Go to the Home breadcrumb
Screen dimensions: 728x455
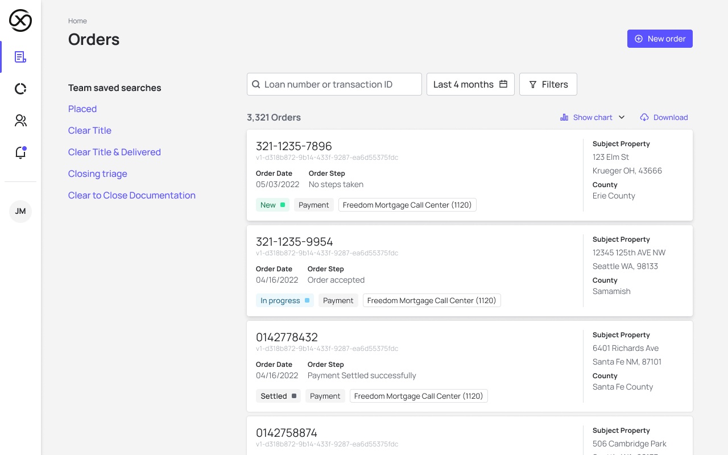(x=77, y=21)
